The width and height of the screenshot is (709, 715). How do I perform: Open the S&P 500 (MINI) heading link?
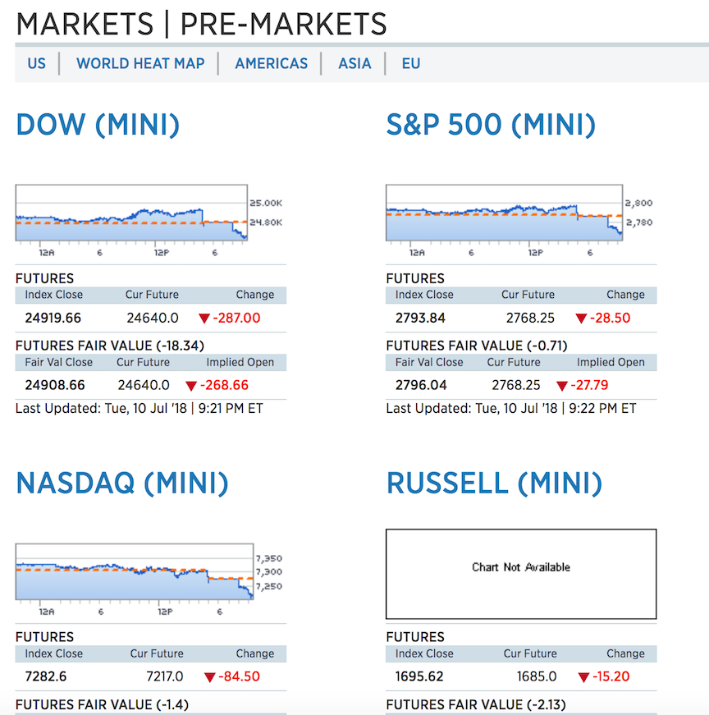491,125
